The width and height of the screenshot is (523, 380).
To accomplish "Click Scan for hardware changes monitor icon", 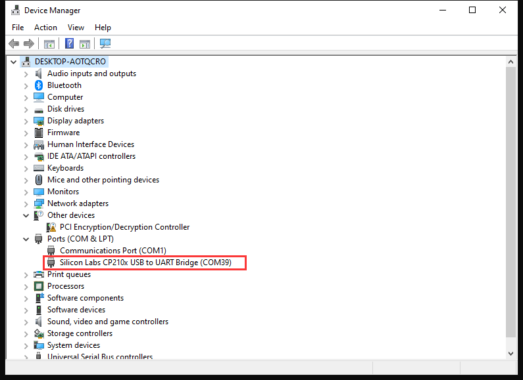I will click(x=105, y=43).
